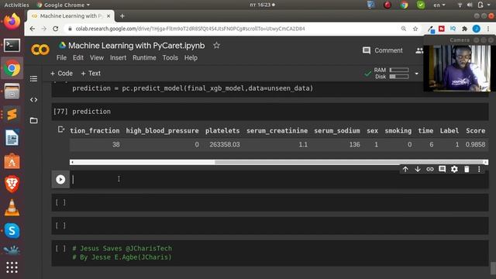Open Sublime Text from the dock
The height and width of the screenshot is (279, 496).
(x=12, y=114)
